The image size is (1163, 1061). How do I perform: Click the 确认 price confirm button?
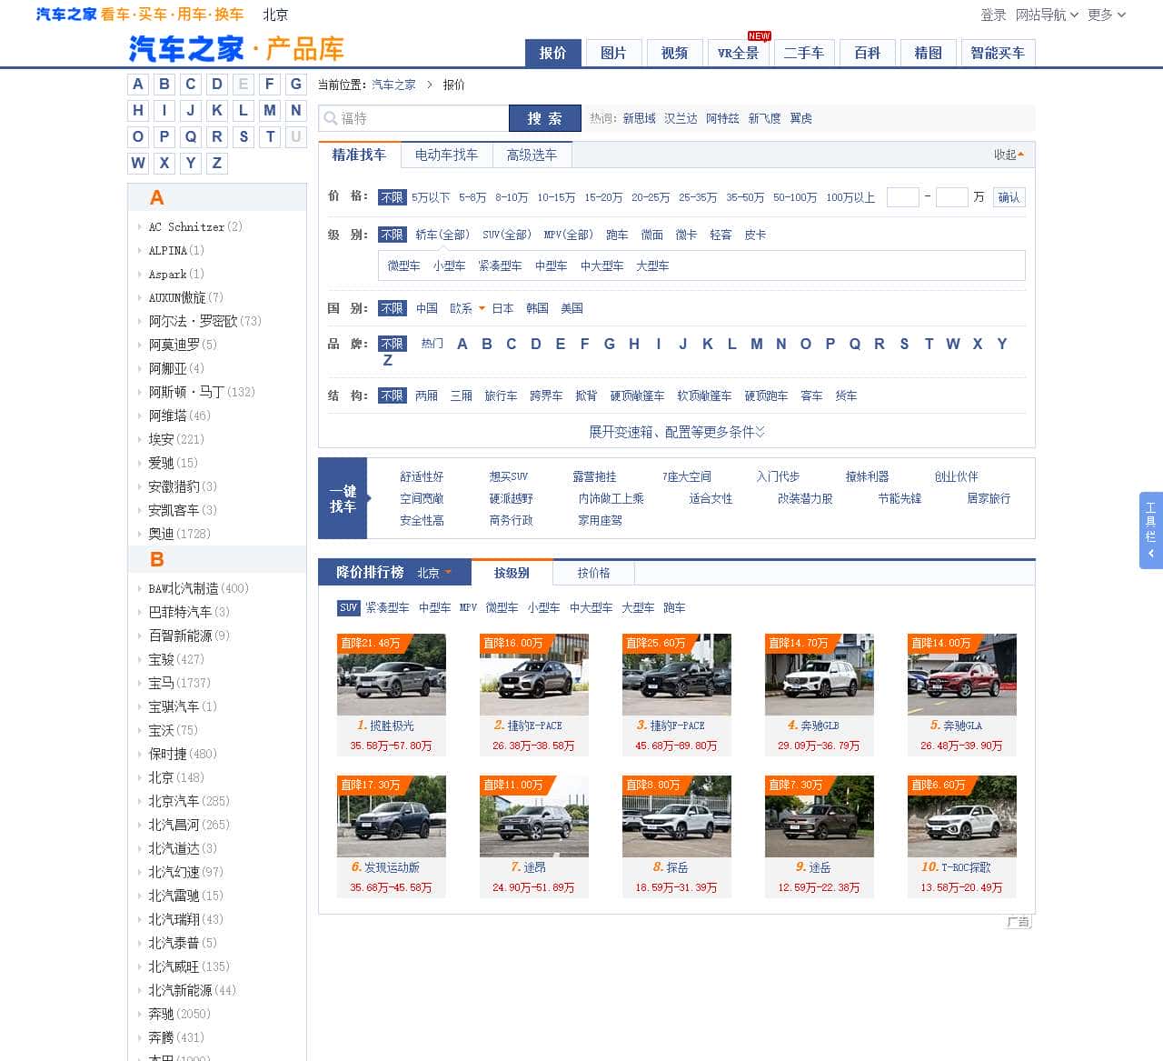coord(1009,197)
